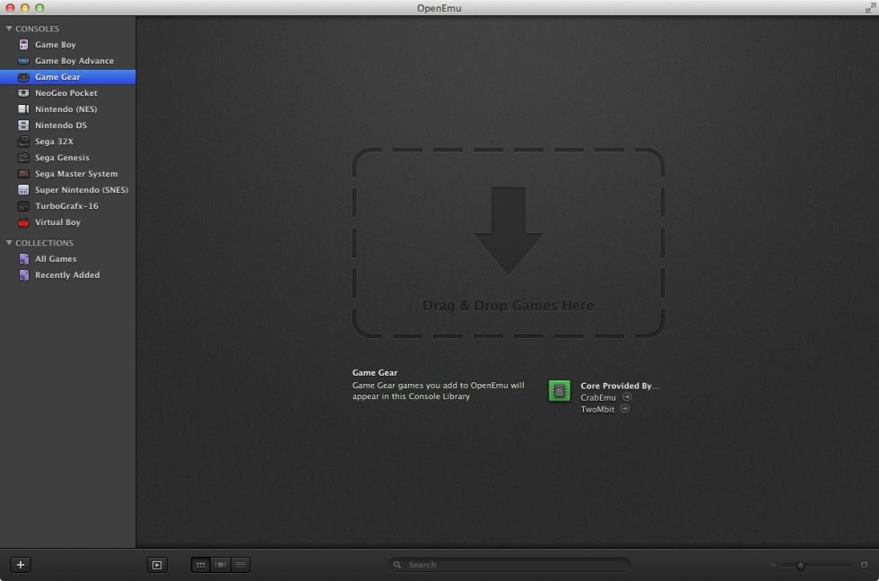
Task: Add a collection with the plus button
Action: [x=21, y=565]
